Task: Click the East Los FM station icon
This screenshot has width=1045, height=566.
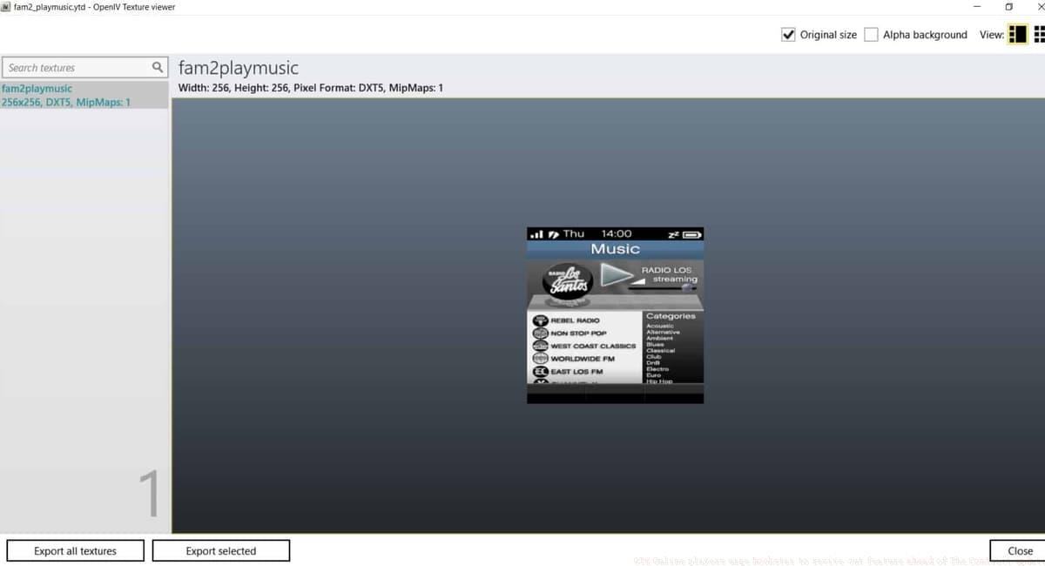Action: pos(540,372)
